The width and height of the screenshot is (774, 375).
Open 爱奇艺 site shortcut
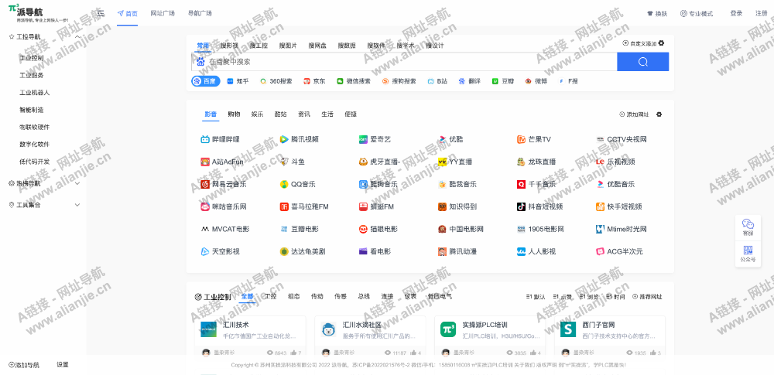coord(375,140)
